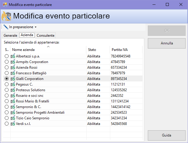
Task: Click Abilitata status in Pegasus C. row
Action: tap(94, 84)
